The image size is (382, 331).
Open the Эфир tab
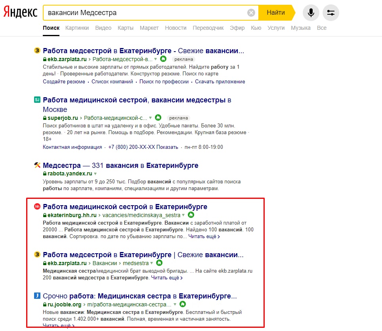pyautogui.click(x=237, y=28)
